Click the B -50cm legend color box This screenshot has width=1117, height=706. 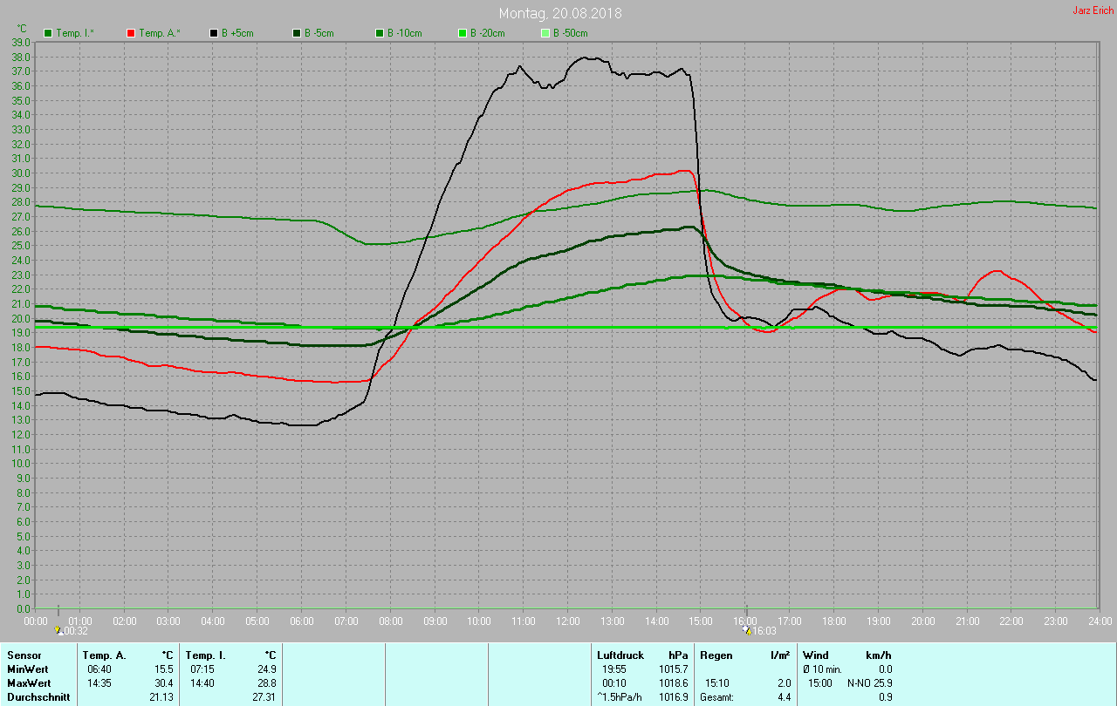[545, 33]
